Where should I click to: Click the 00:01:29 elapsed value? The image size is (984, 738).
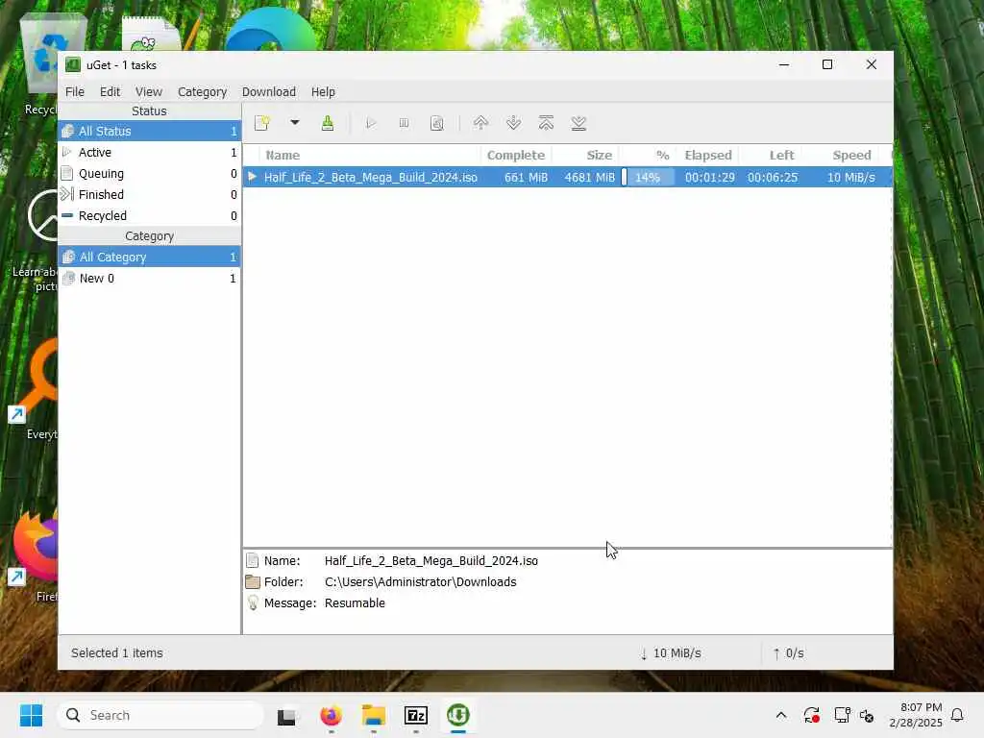coord(710,178)
